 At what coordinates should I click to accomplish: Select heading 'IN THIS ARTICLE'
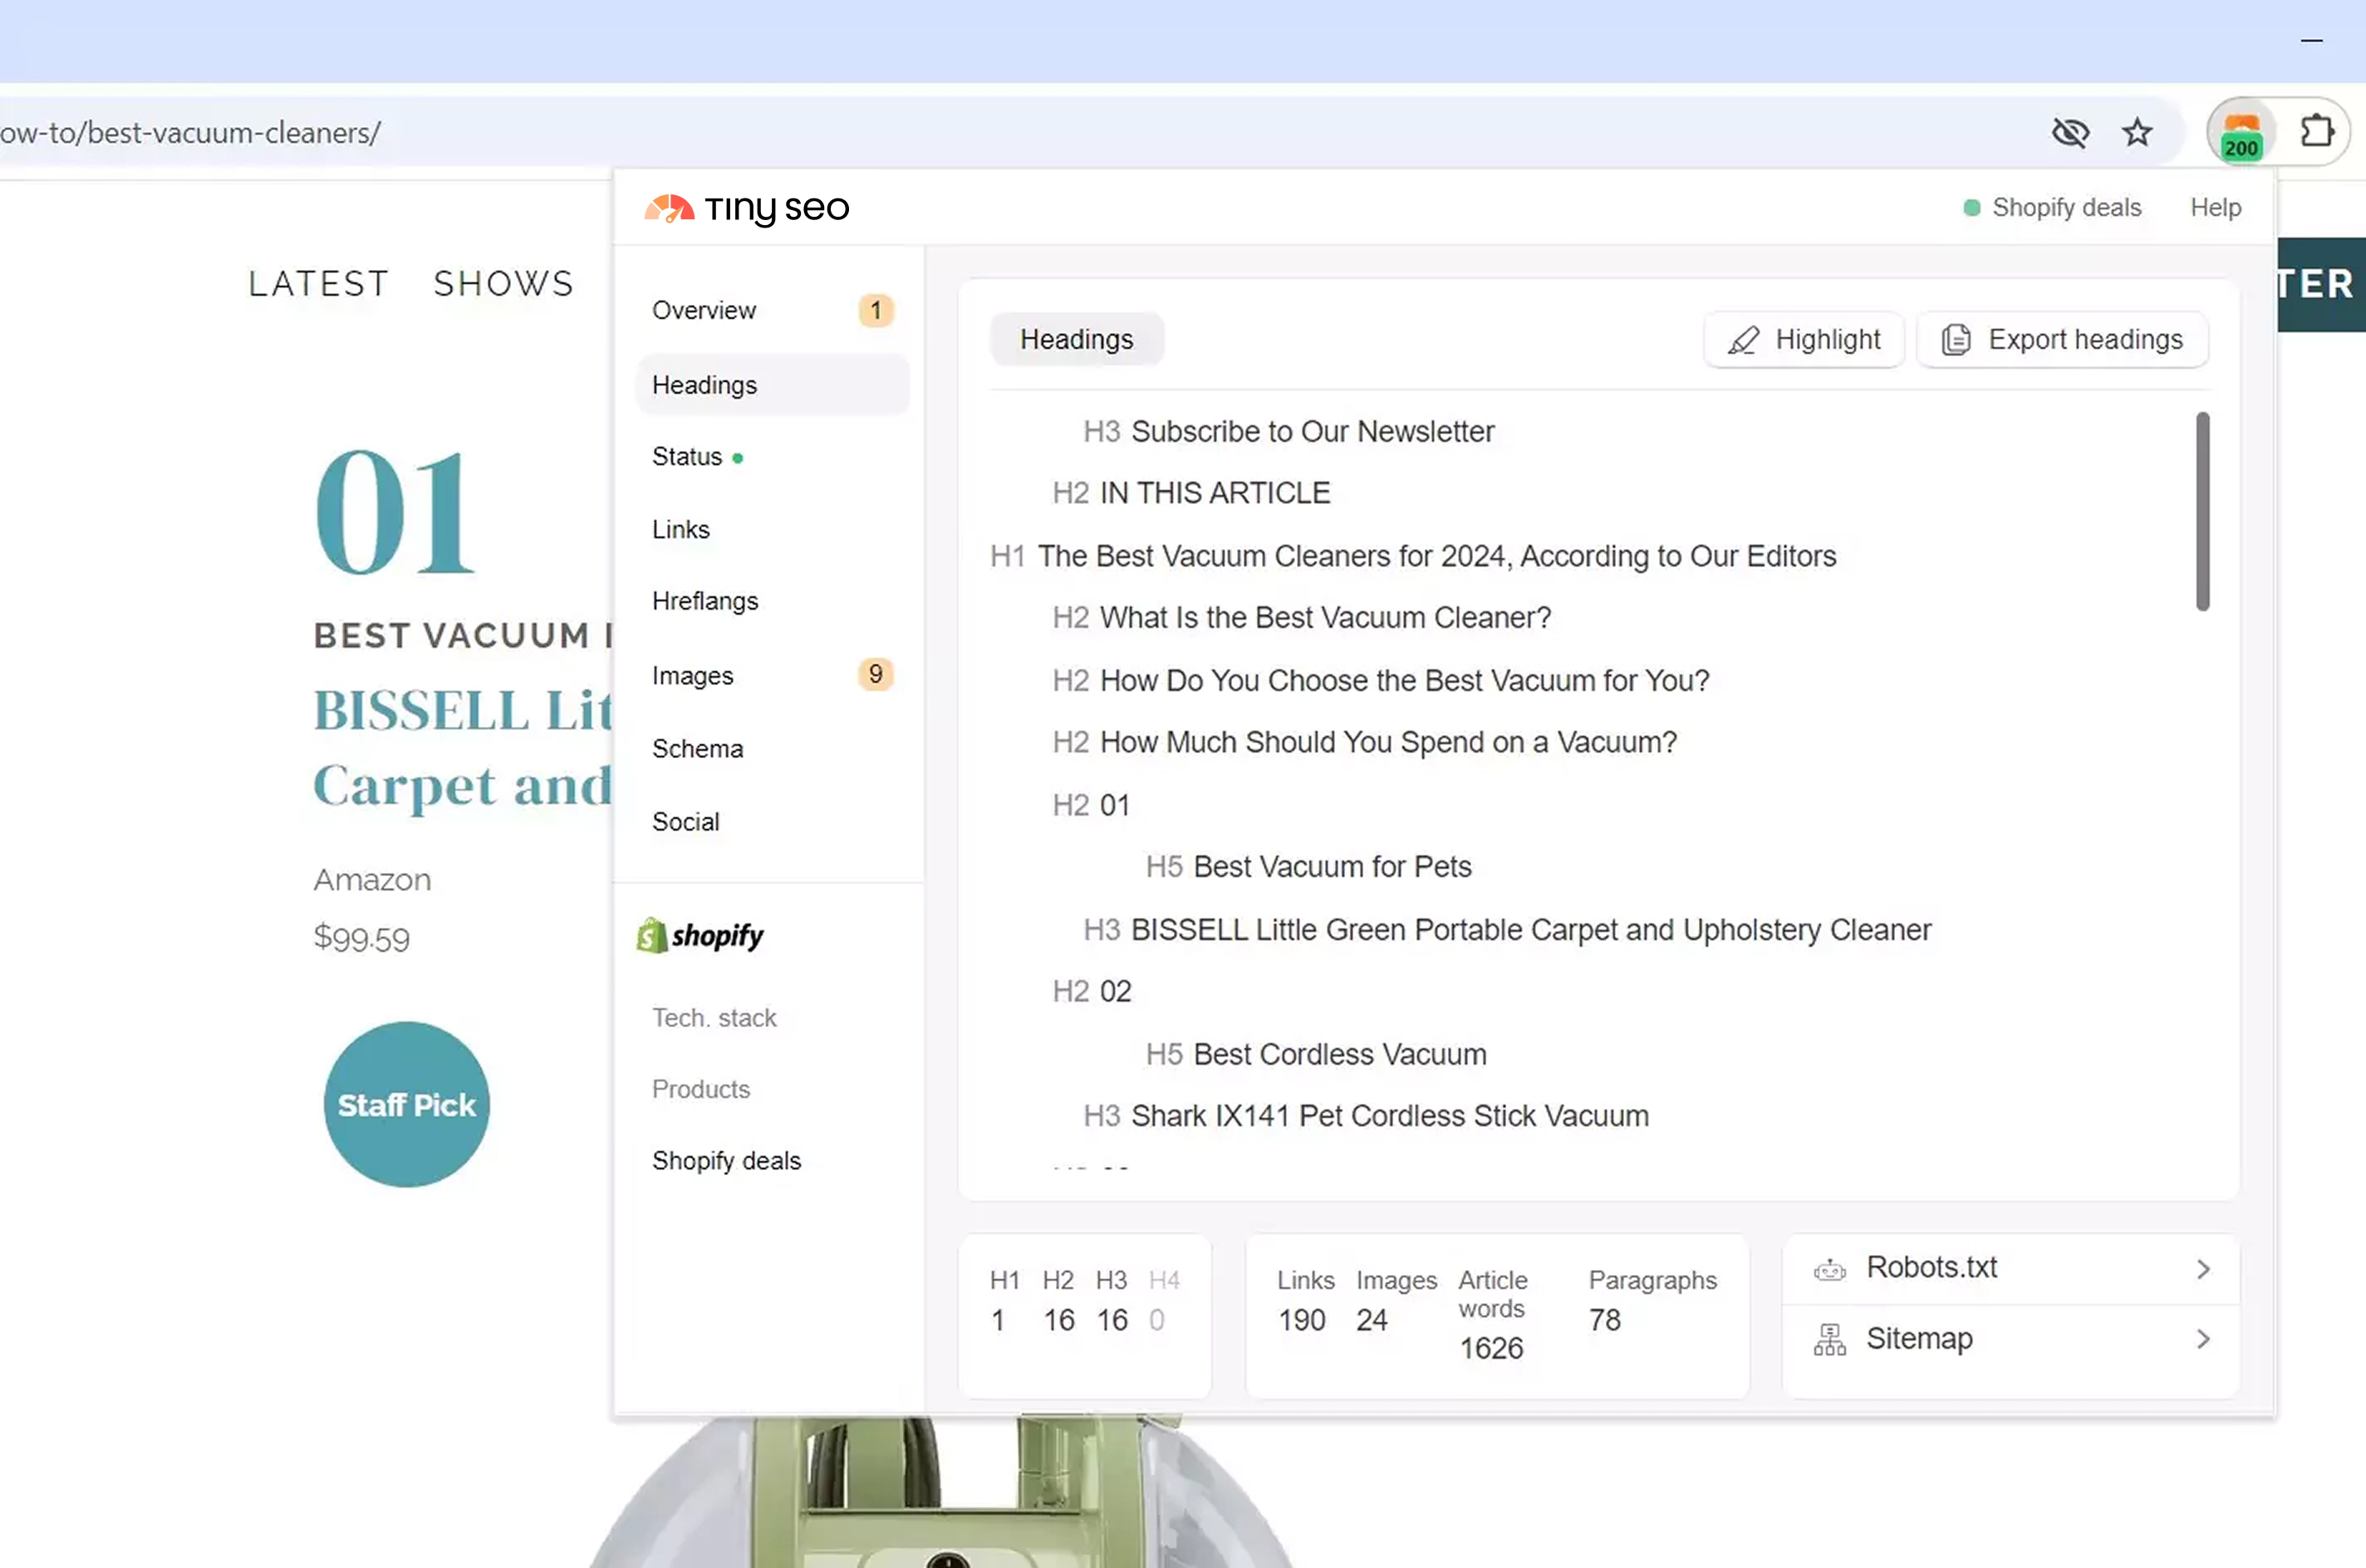pyautogui.click(x=1215, y=493)
